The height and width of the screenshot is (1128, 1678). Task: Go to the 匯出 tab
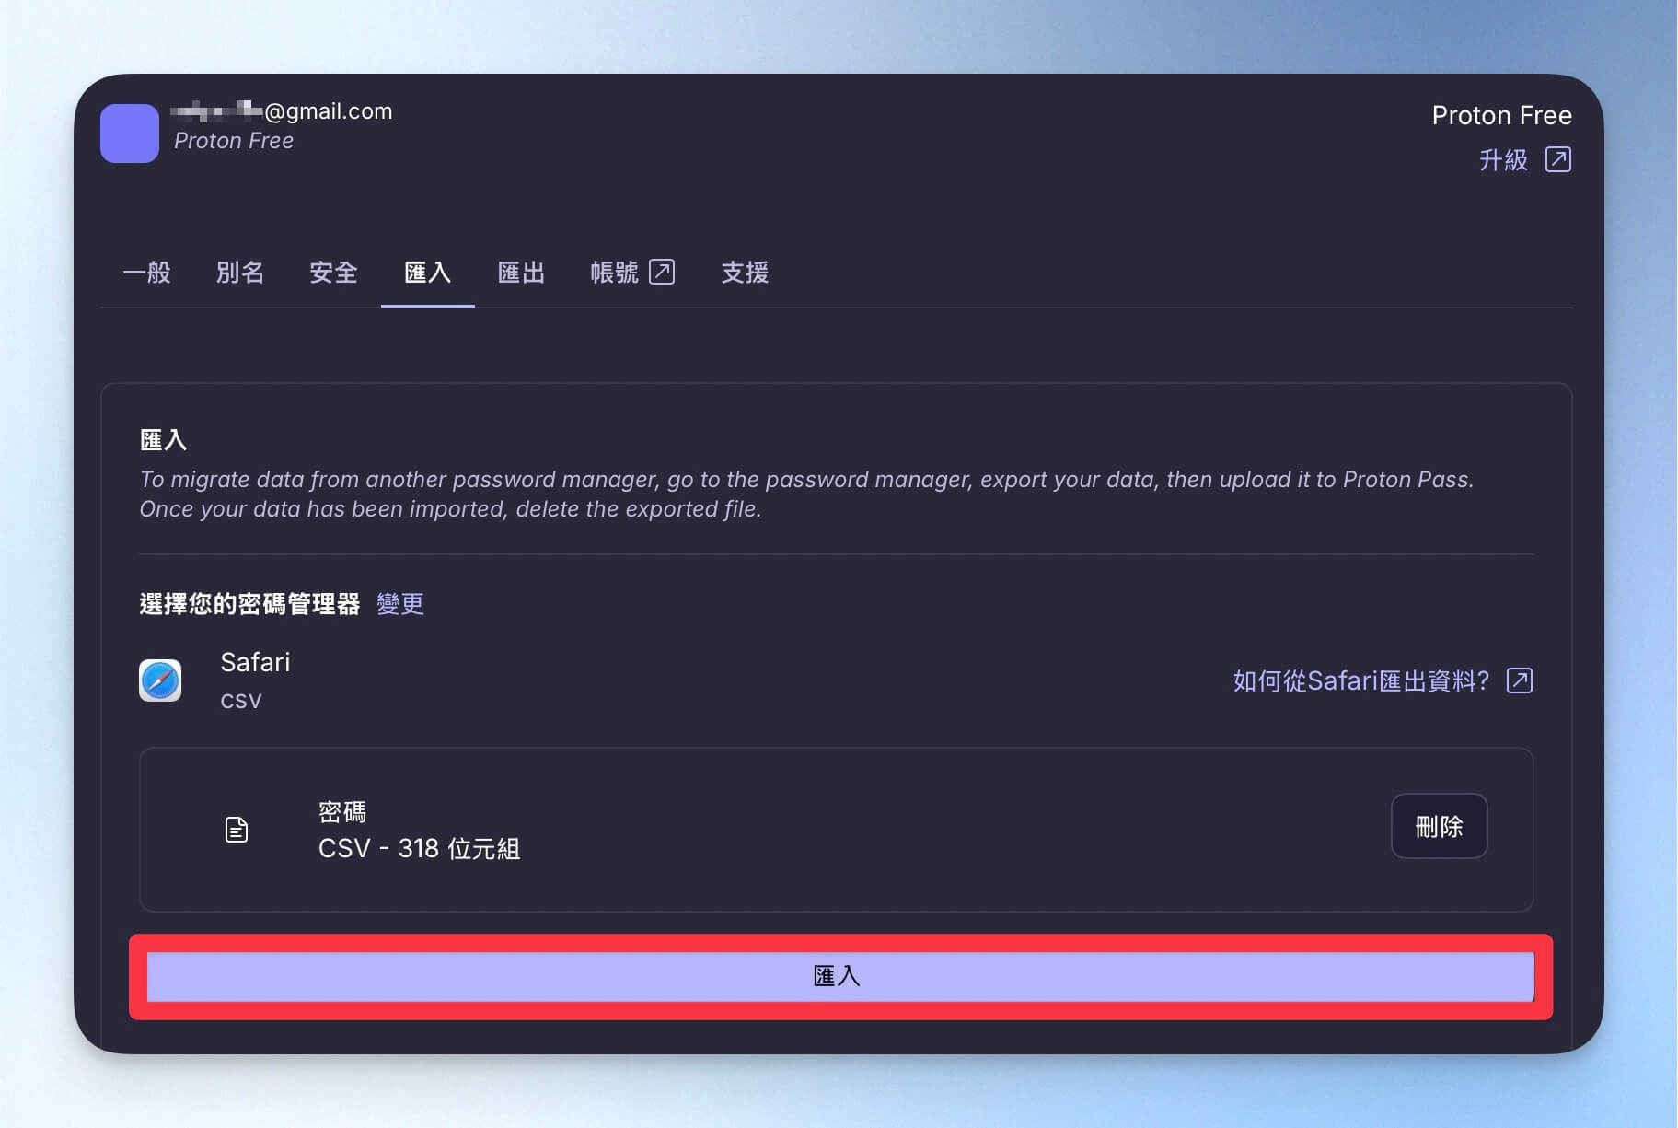click(521, 272)
